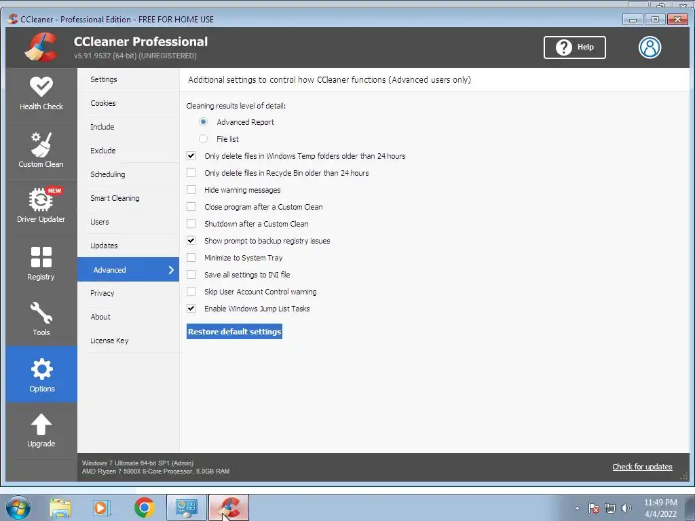Screen dimensions: 695x521
Task: Open the License Key page
Action: 128,341
